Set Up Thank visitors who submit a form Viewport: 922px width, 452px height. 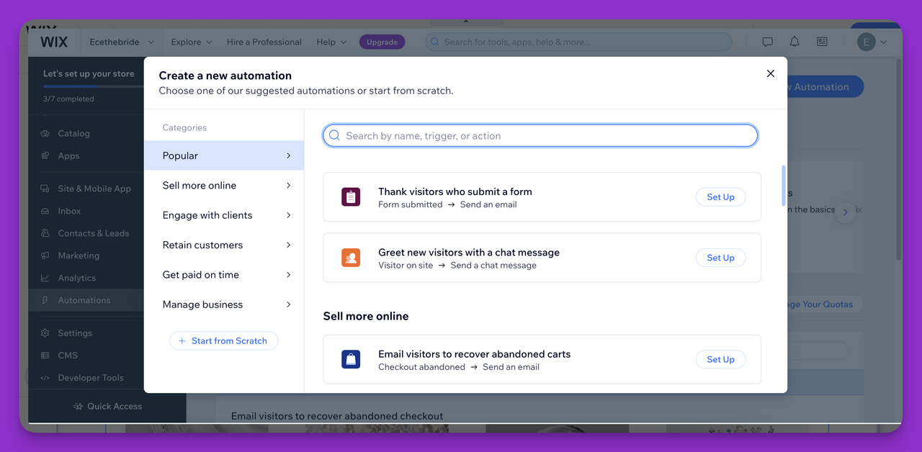[x=720, y=197]
